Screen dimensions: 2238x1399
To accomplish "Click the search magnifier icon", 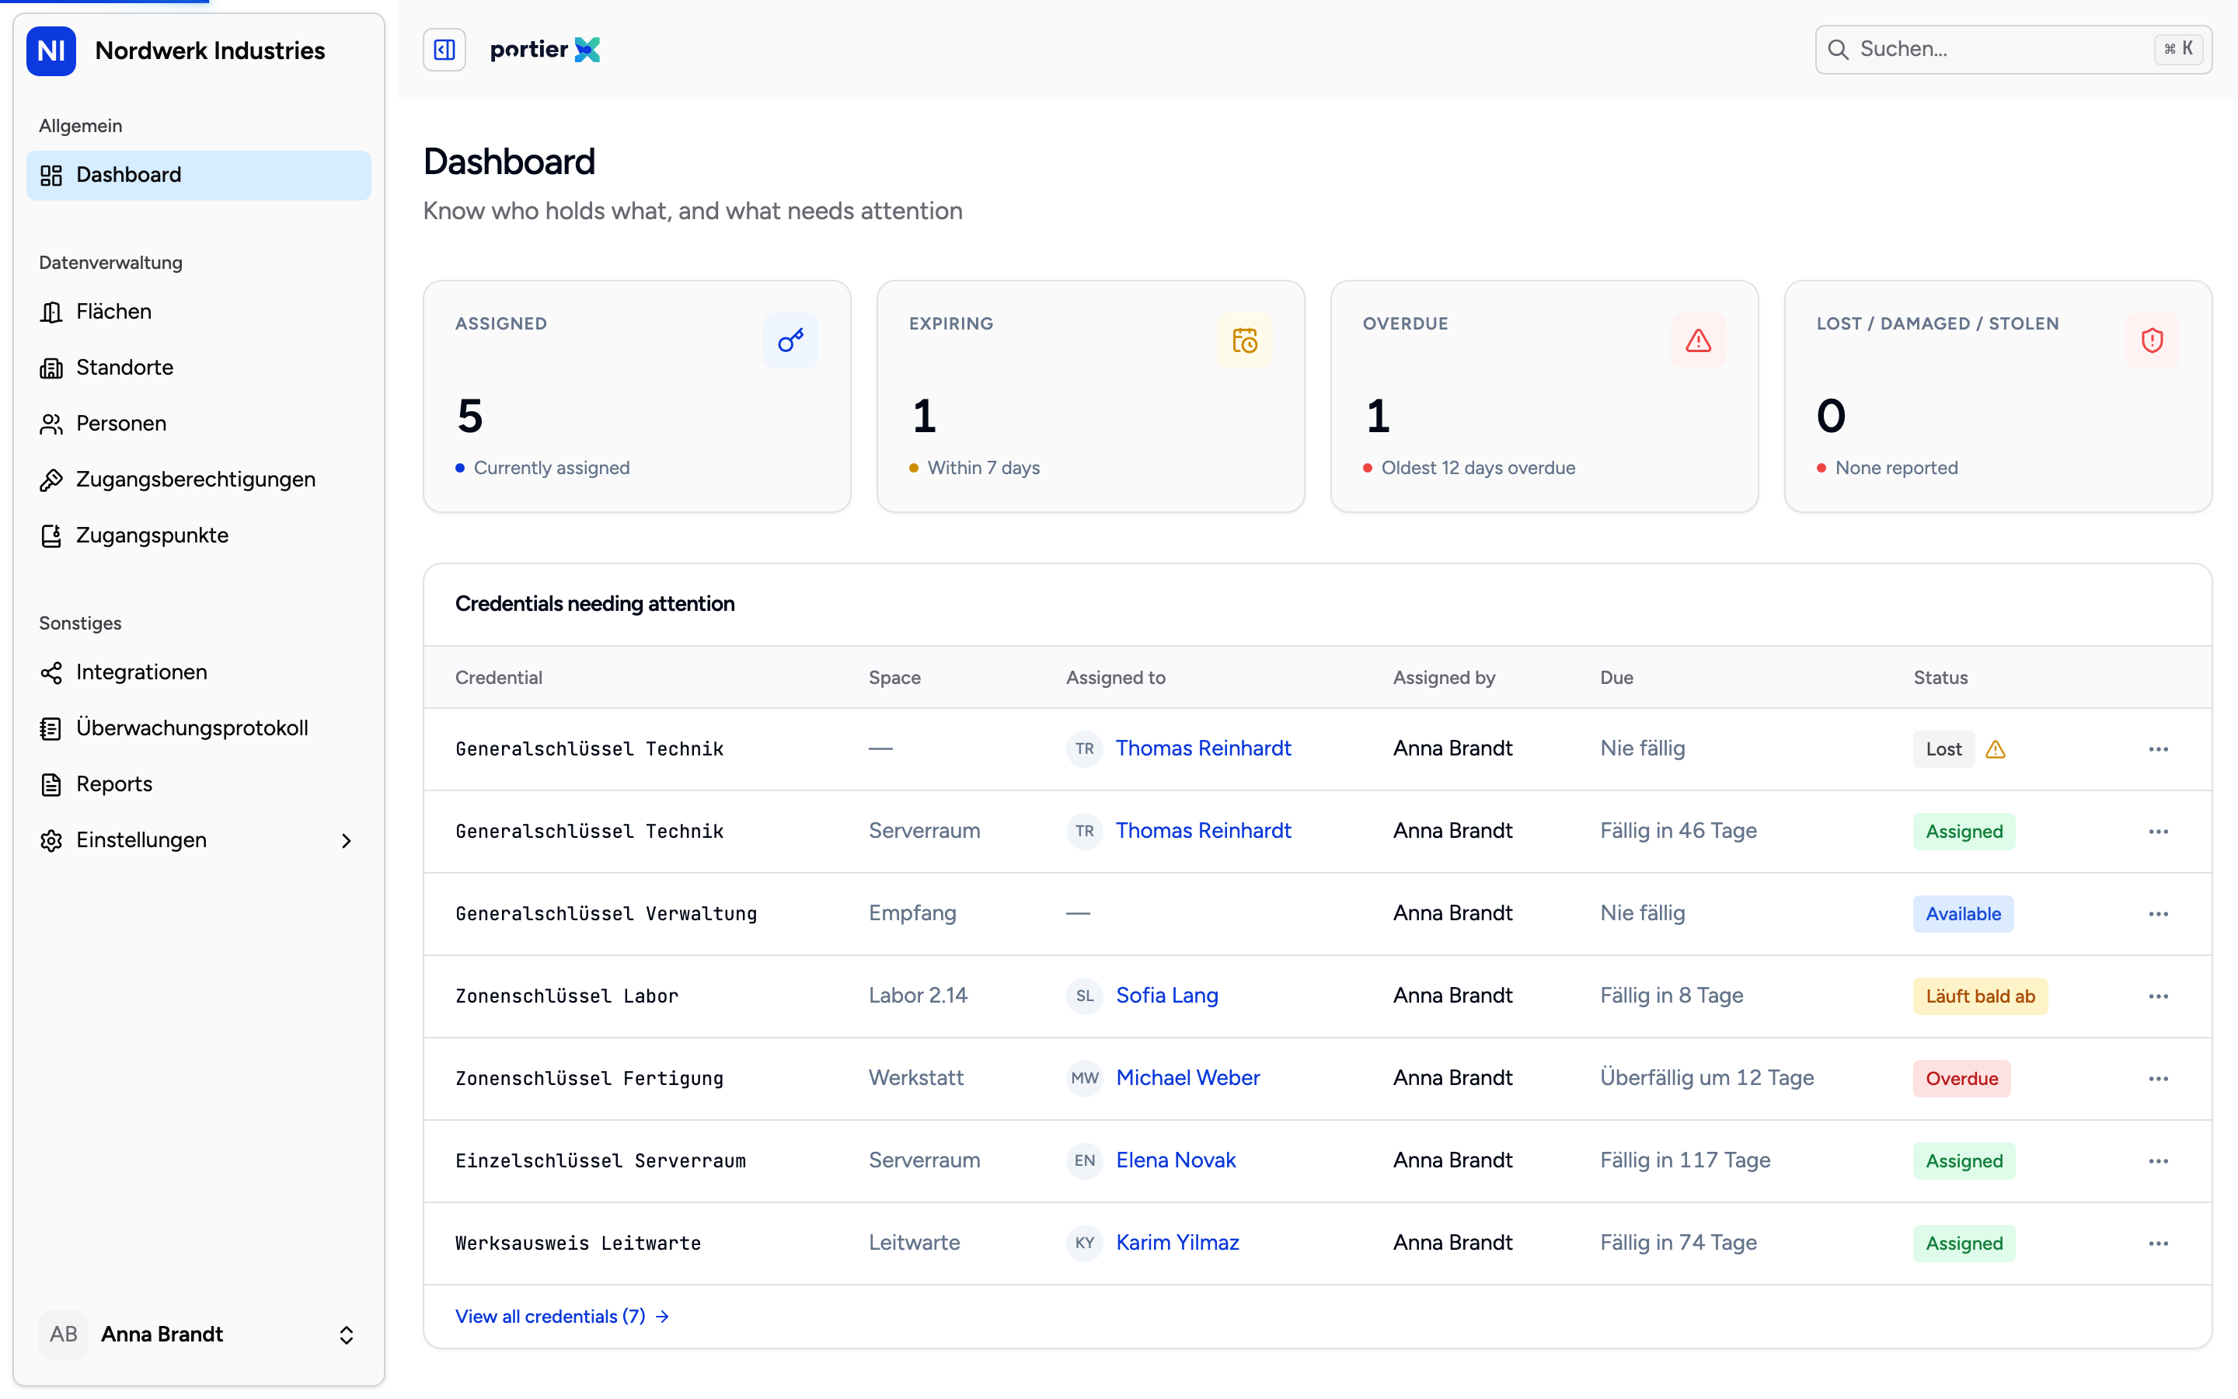I will coord(1839,50).
